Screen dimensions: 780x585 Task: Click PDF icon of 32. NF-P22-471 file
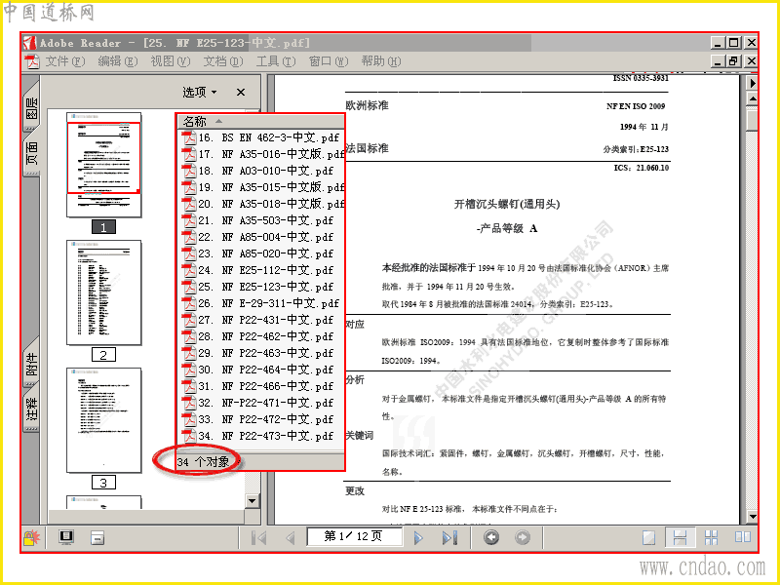point(188,403)
